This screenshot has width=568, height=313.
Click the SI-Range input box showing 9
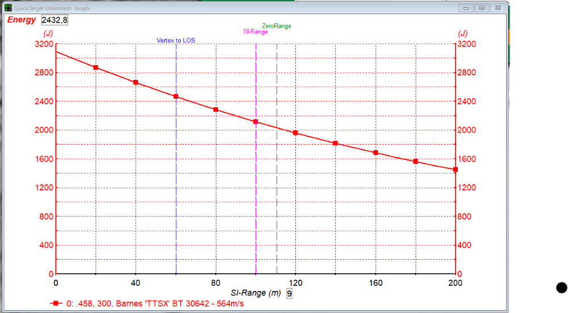click(289, 294)
